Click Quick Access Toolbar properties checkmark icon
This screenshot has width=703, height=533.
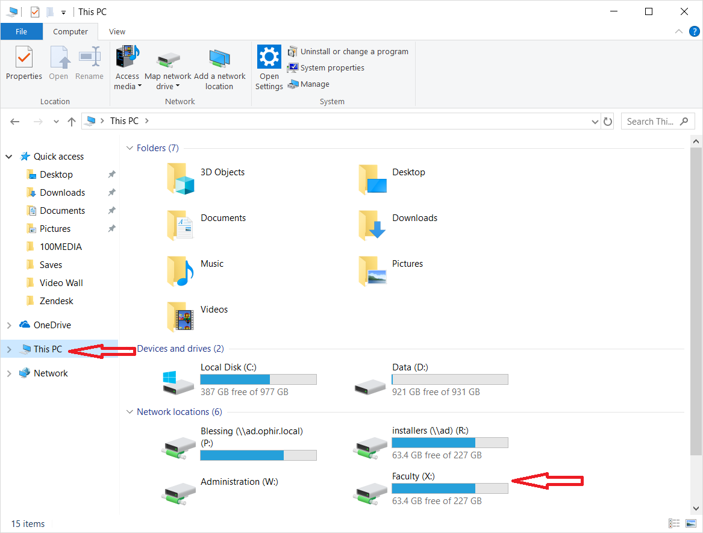tap(35, 12)
